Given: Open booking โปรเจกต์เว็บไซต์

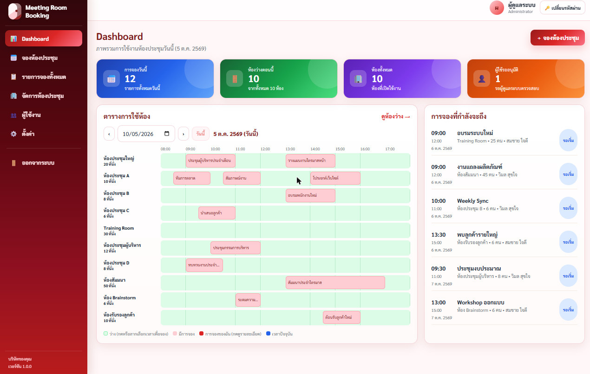Looking at the screenshot, I should 335,178.
